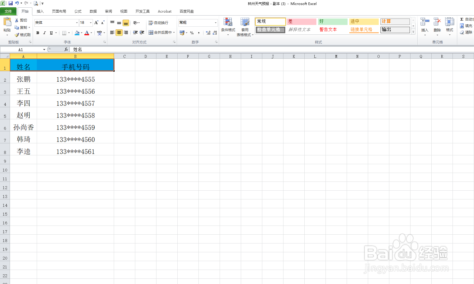Apply the 检查单元格 cell style
Viewport: 474px width, 284px height.
click(270, 30)
